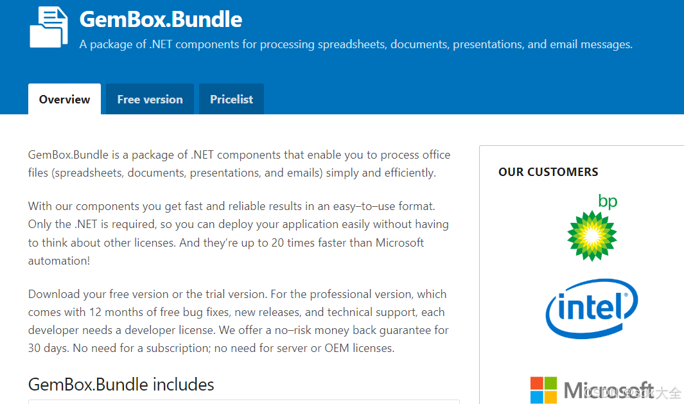Click the GemBox.Bundle title text
Image resolution: width=684 pixels, height=404 pixels.
coord(160,19)
